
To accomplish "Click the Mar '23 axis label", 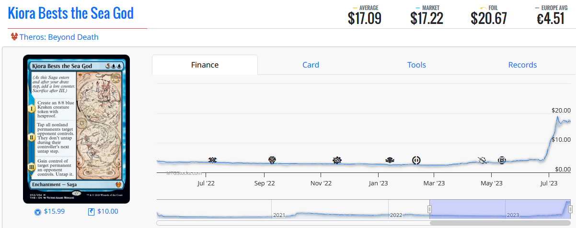I will click(x=435, y=183).
